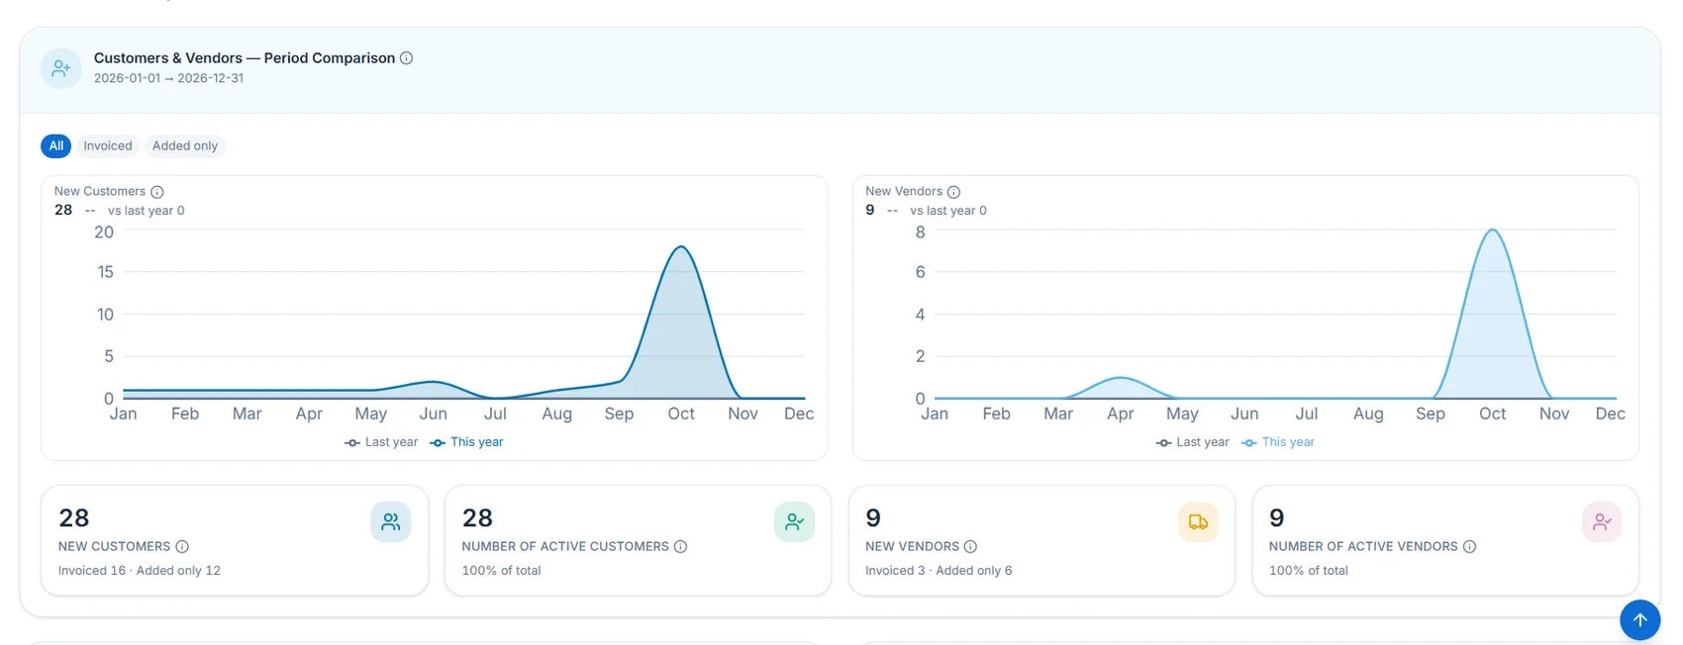Click the Apr axis label in New Vendors chart
1683x645 pixels.
click(1121, 415)
